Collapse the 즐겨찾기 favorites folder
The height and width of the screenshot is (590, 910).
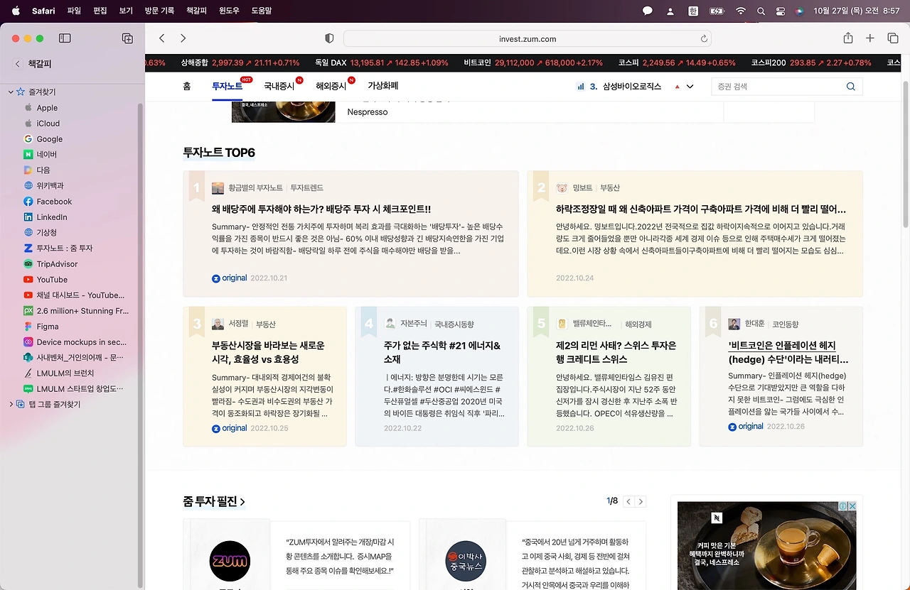pos(11,92)
